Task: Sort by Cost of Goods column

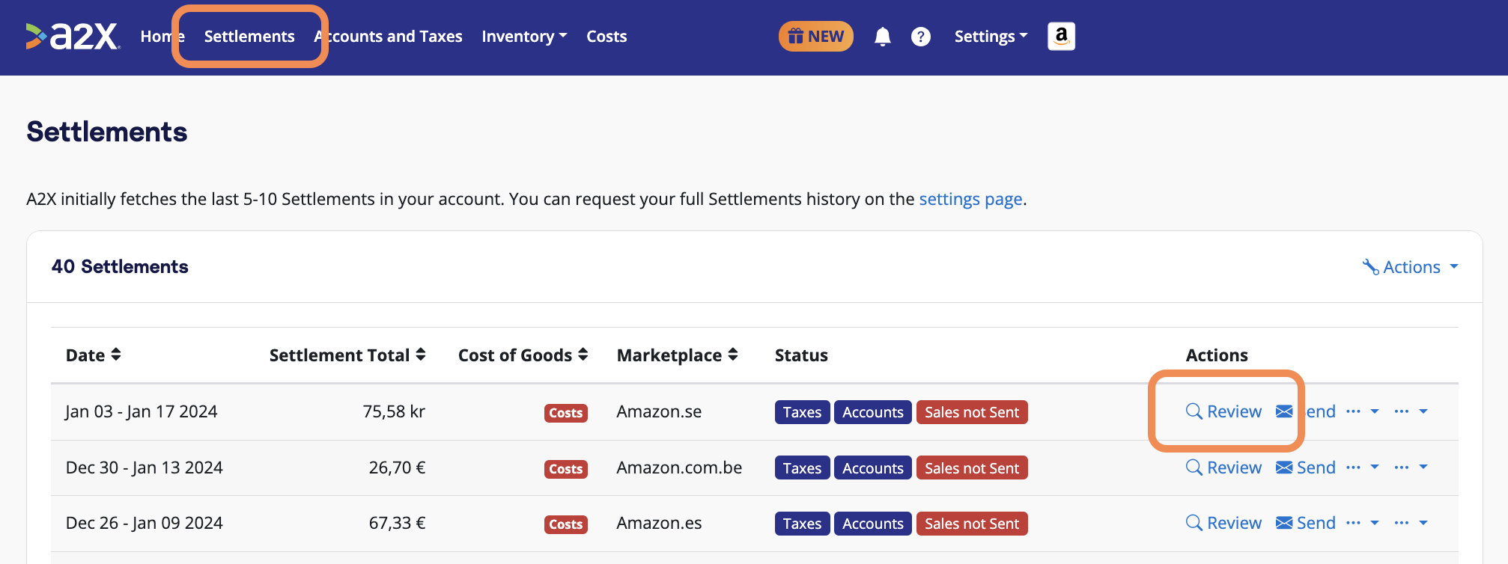Action: tap(523, 355)
